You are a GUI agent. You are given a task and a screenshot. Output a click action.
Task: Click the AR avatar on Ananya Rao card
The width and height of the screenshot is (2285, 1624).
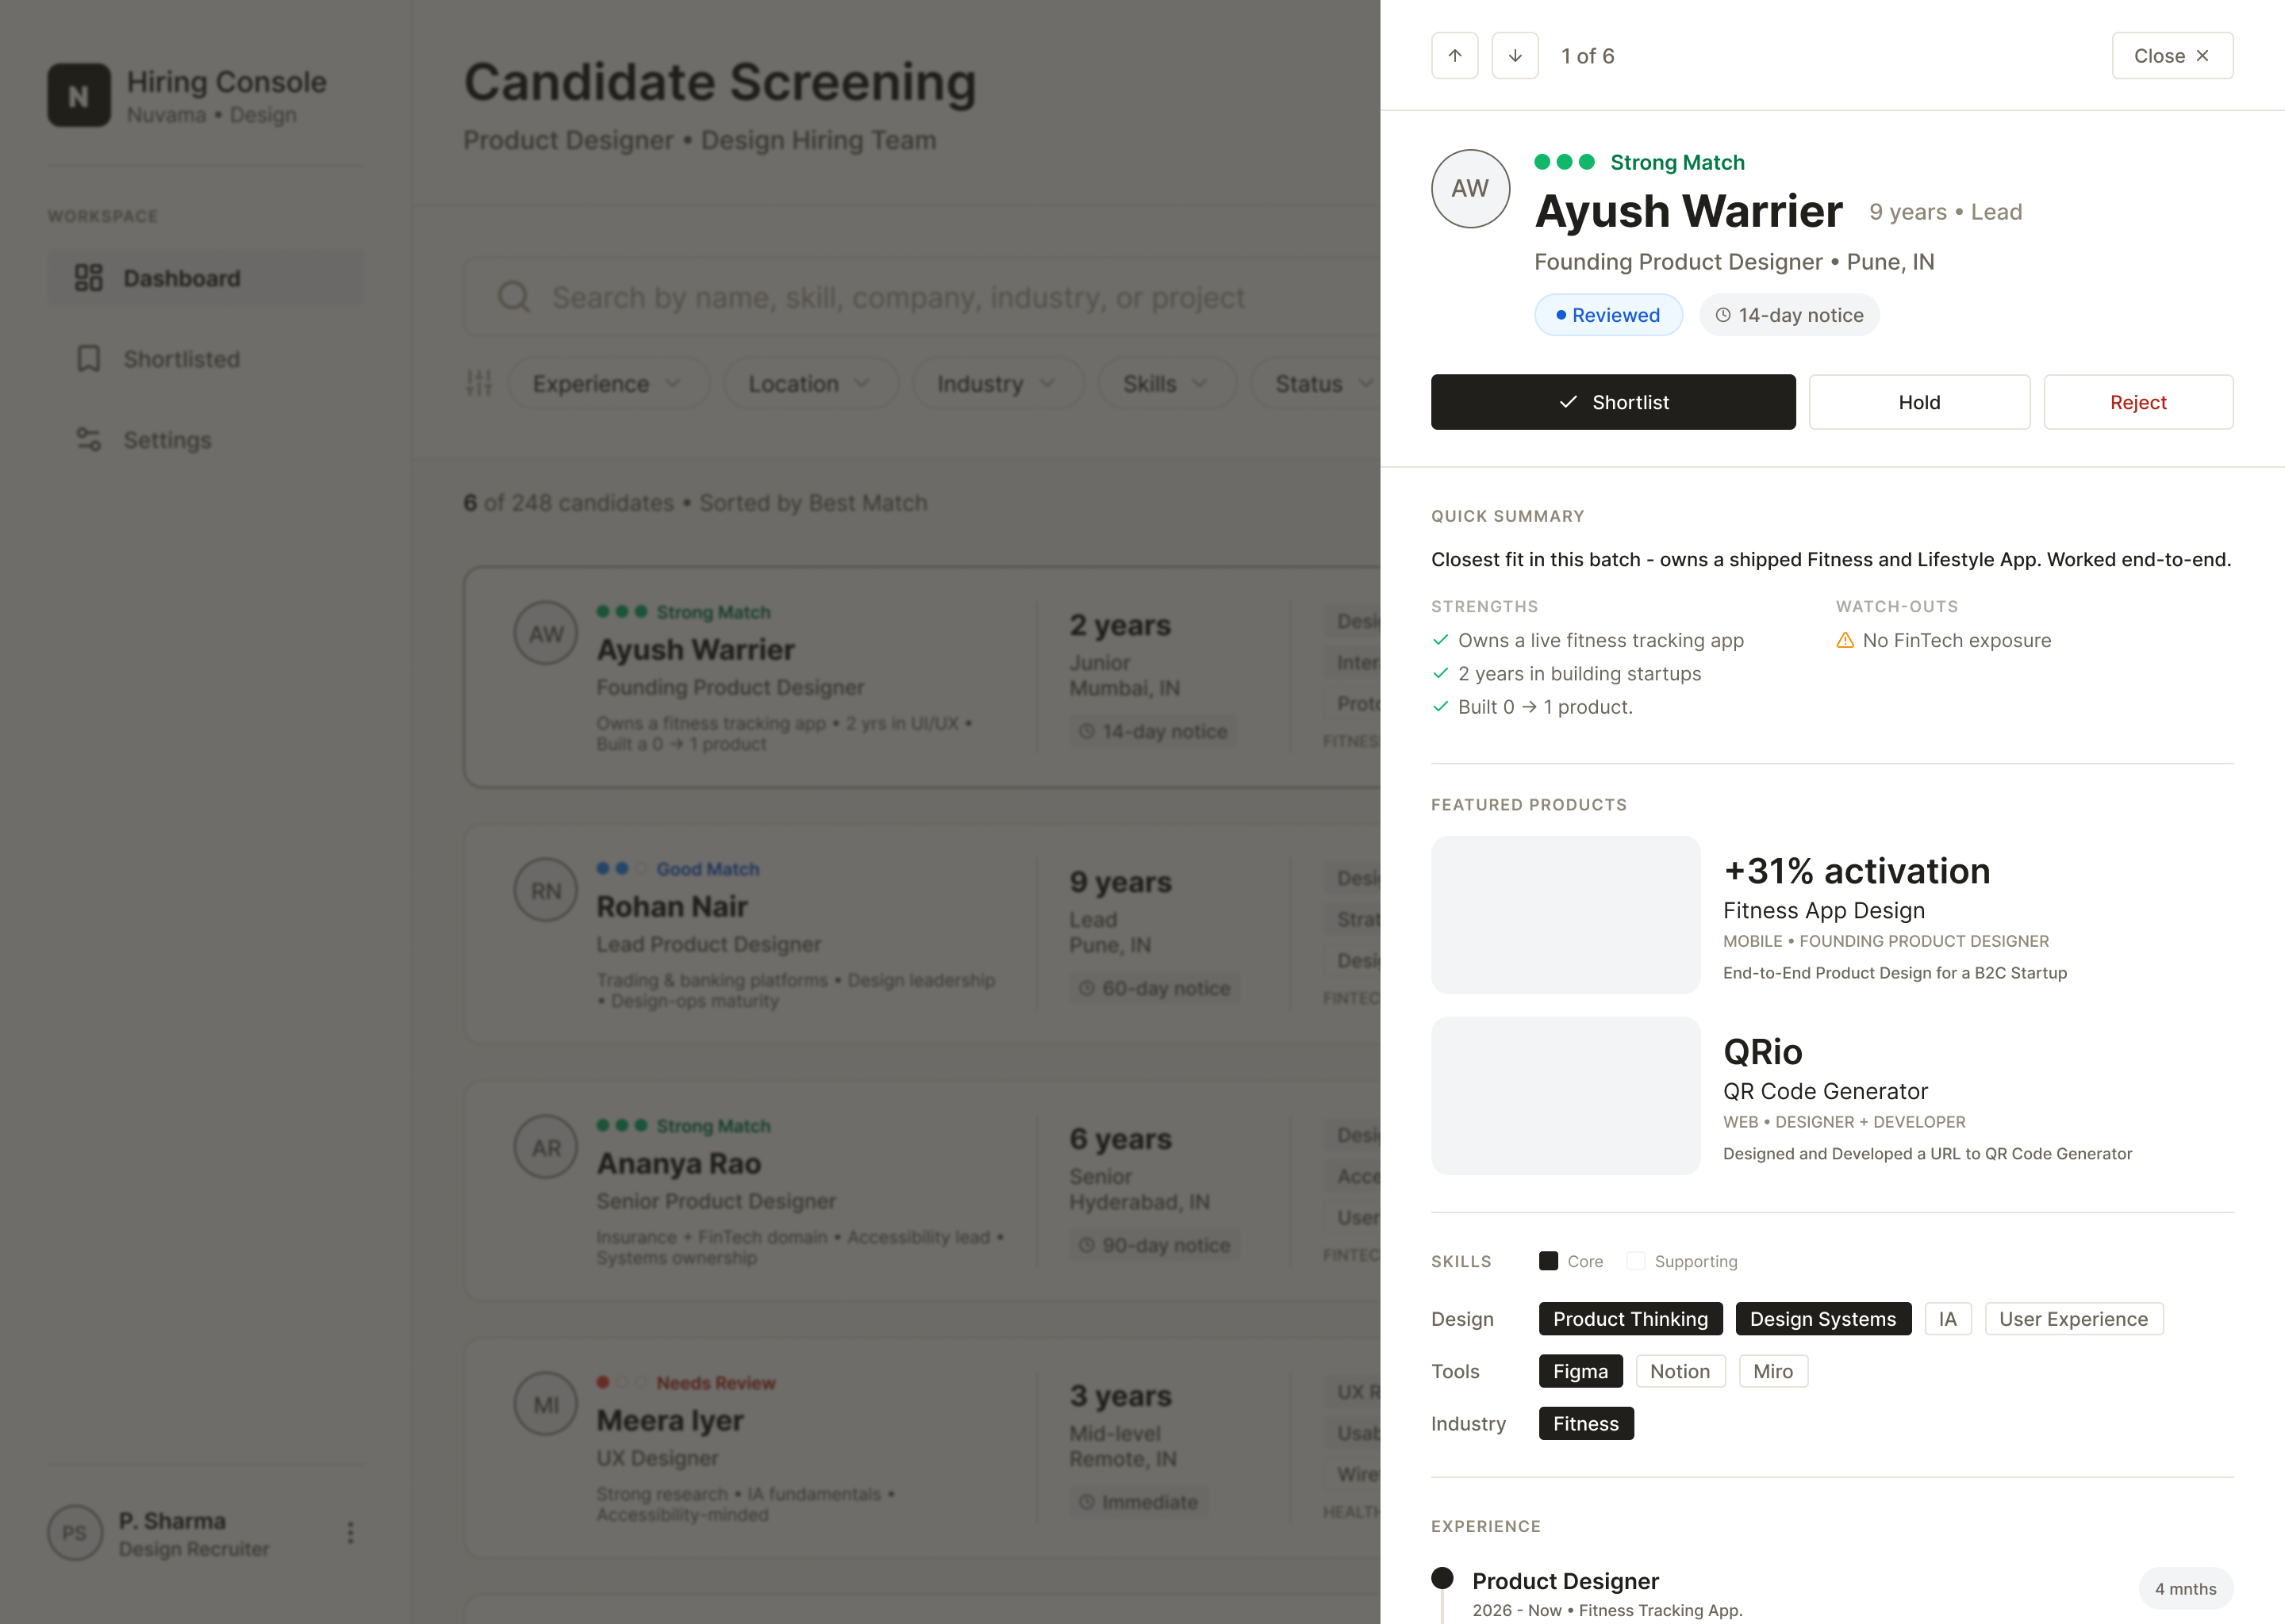[546, 1148]
